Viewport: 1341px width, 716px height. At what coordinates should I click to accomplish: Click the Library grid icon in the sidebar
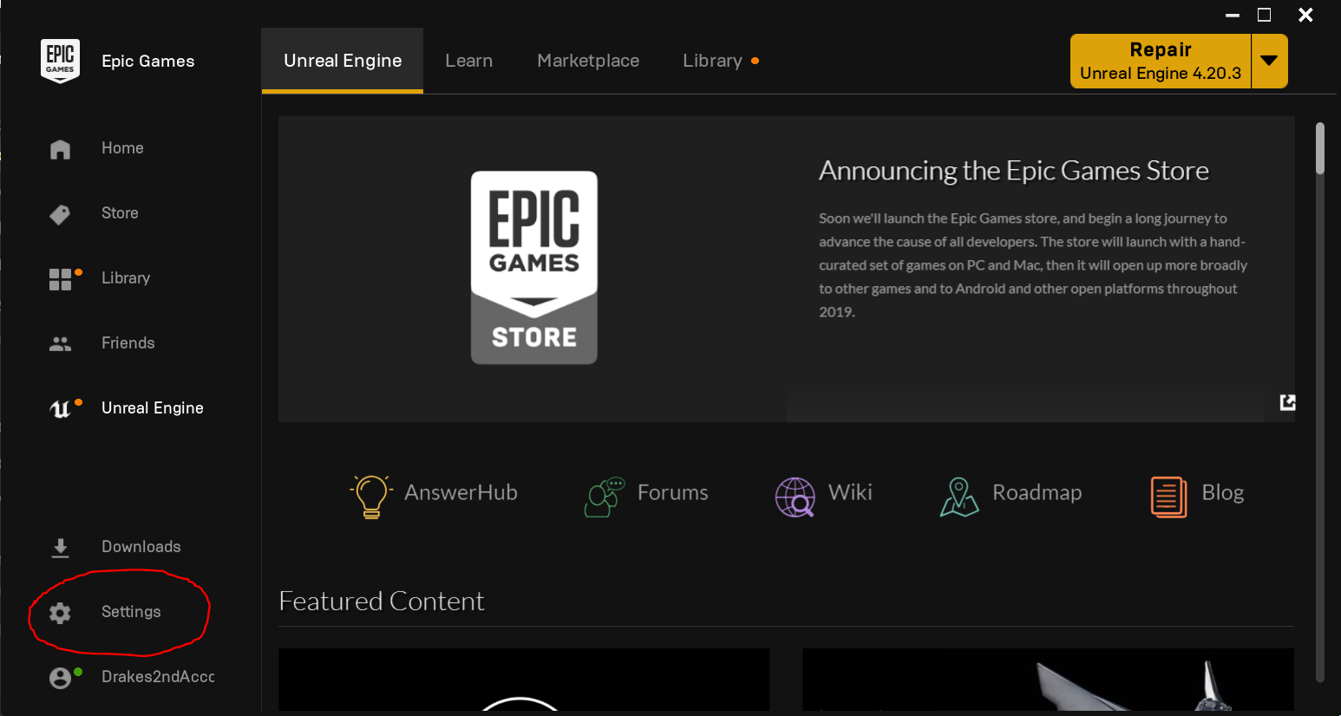[60, 279]
